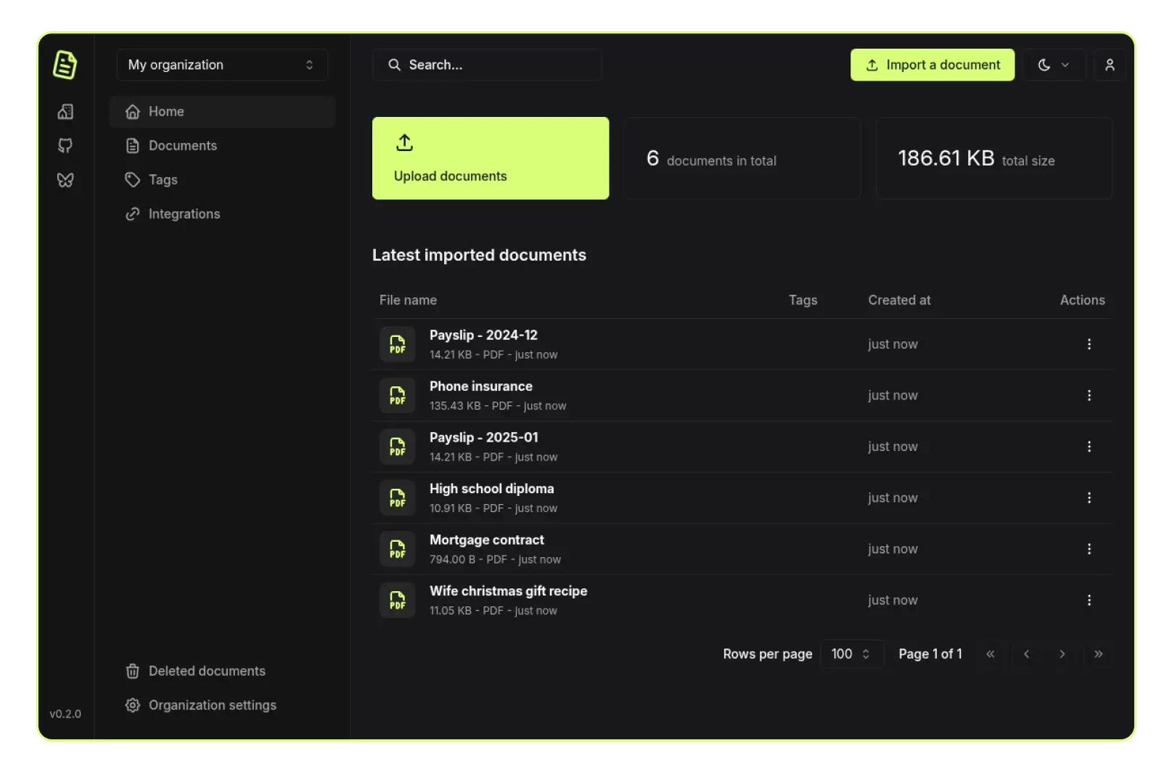This screenshot has height=772, width=1172.
Task: Open Organization settings
Action: click(x=222, y=705)
